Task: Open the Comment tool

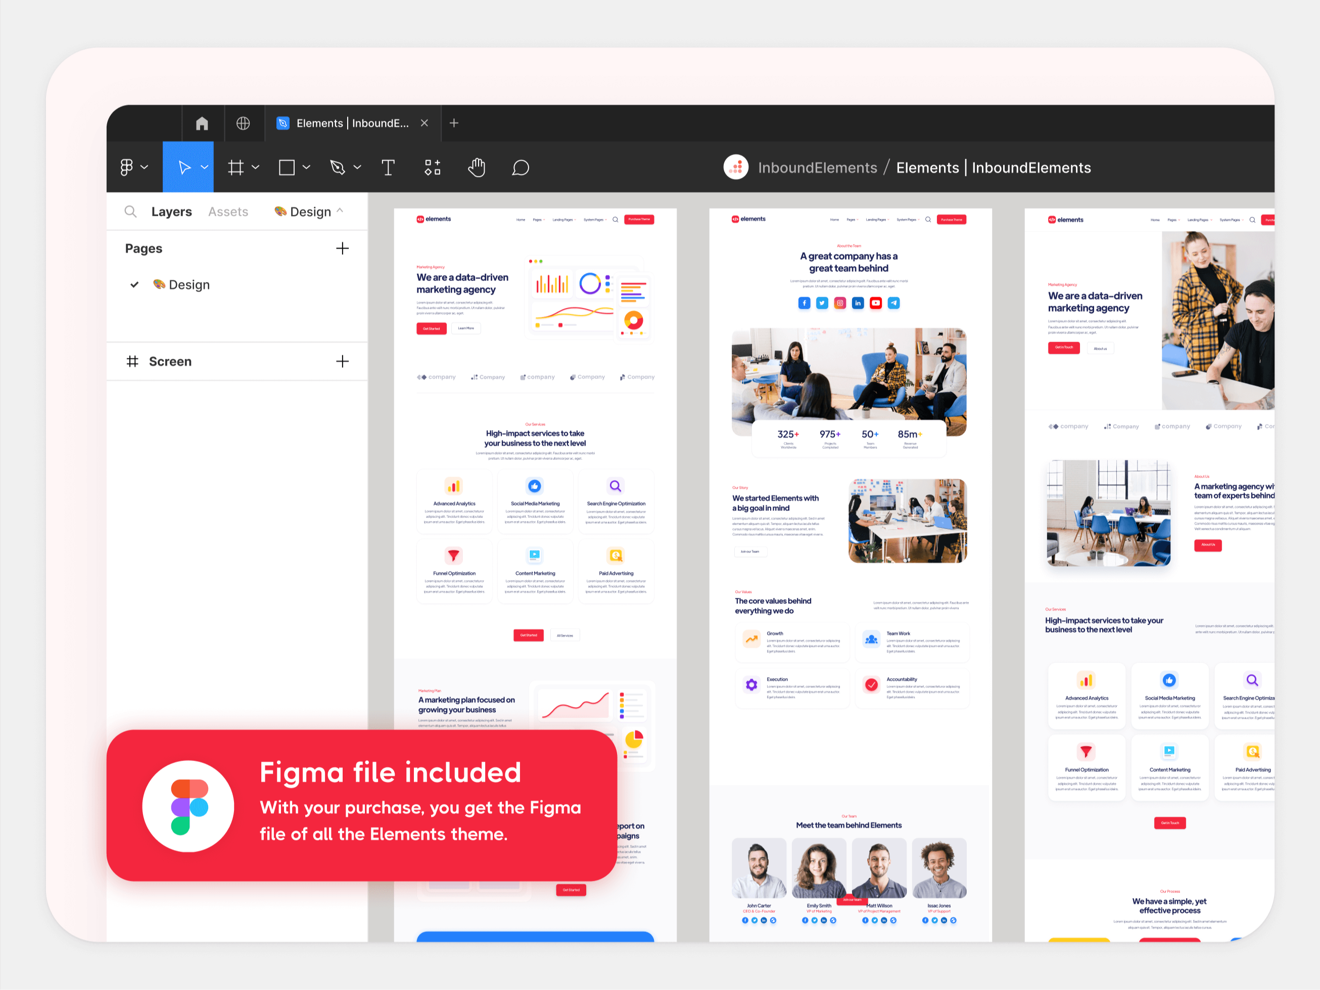Action: coord(520,167)
